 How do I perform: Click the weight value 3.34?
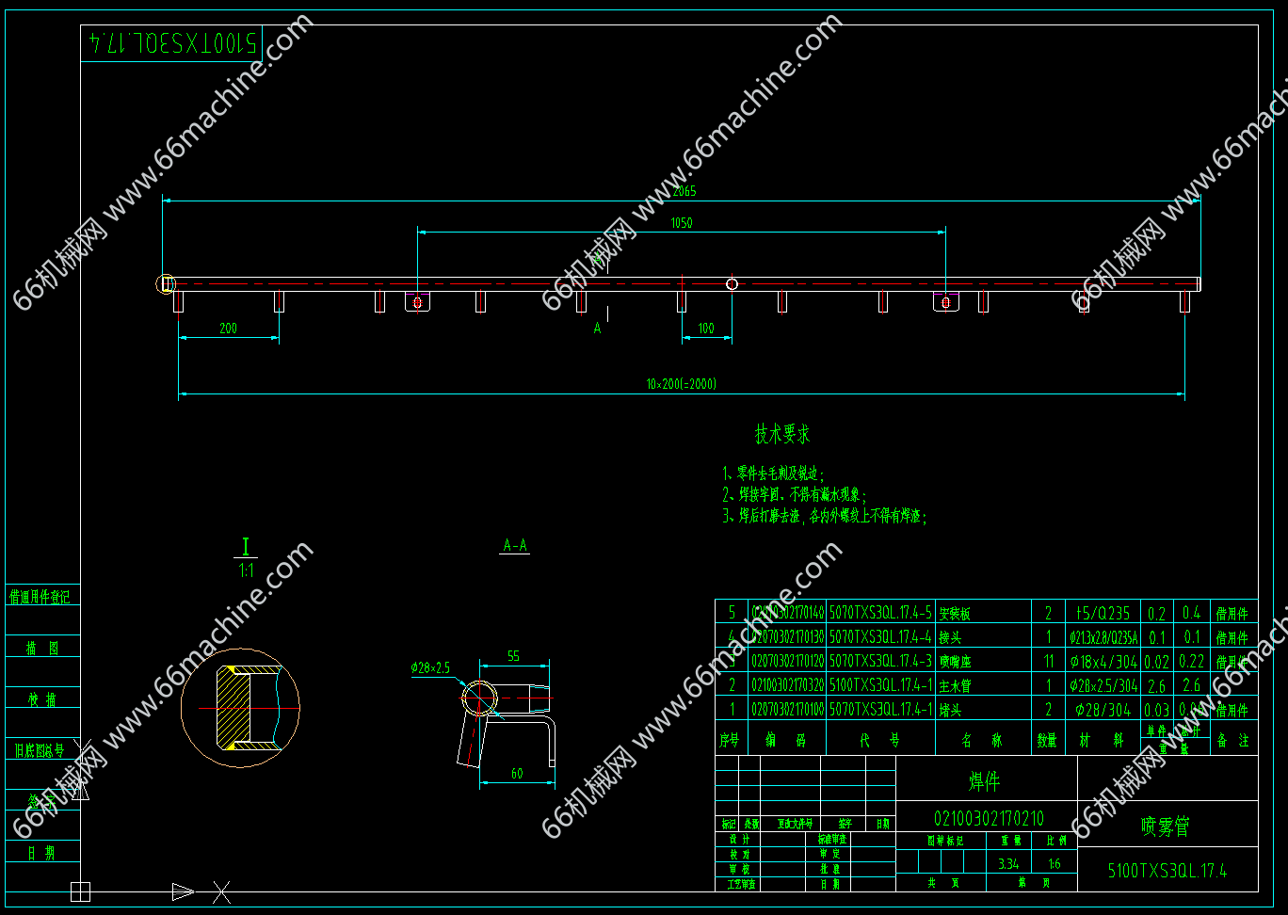(1008, 863)
